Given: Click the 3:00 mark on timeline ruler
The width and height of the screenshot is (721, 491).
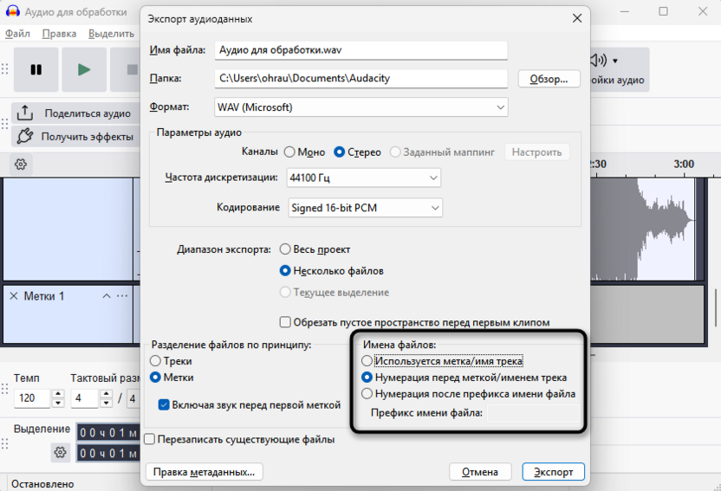Looking at the screenshot, I should click(684, 164).
